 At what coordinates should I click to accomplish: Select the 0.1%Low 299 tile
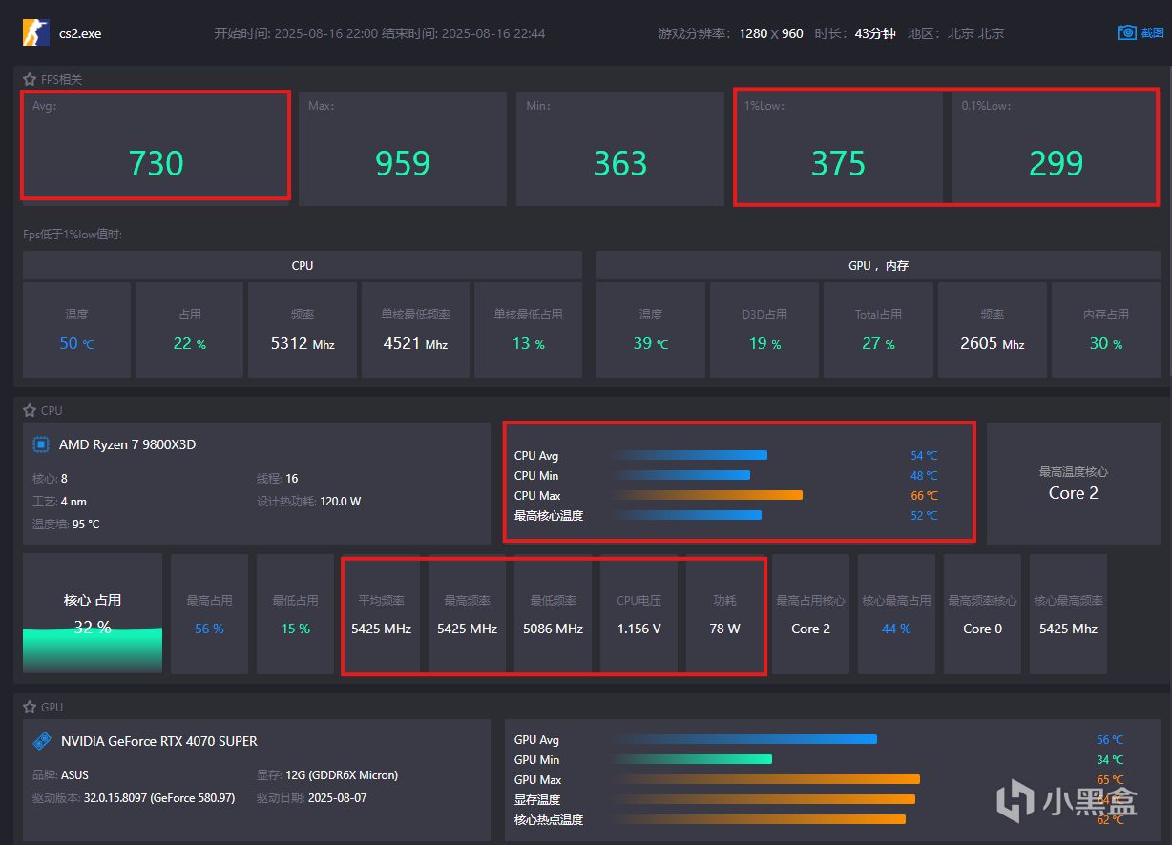1056,147
